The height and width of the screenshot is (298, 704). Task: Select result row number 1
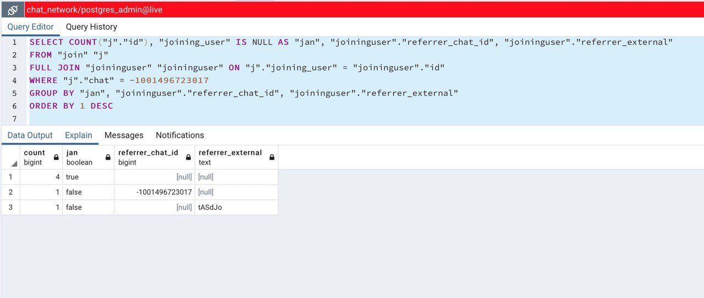pyautogui.click(x=10, y=177)
